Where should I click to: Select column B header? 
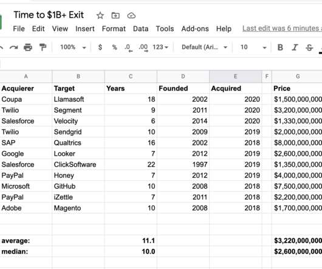78,77
